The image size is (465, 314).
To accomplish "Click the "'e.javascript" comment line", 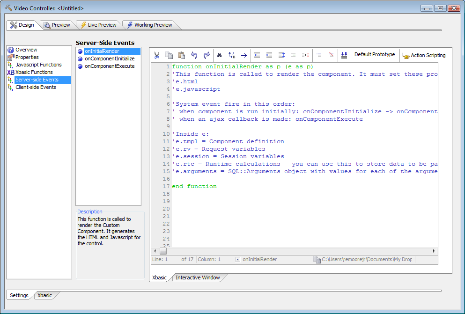I will tap(196, 89).
